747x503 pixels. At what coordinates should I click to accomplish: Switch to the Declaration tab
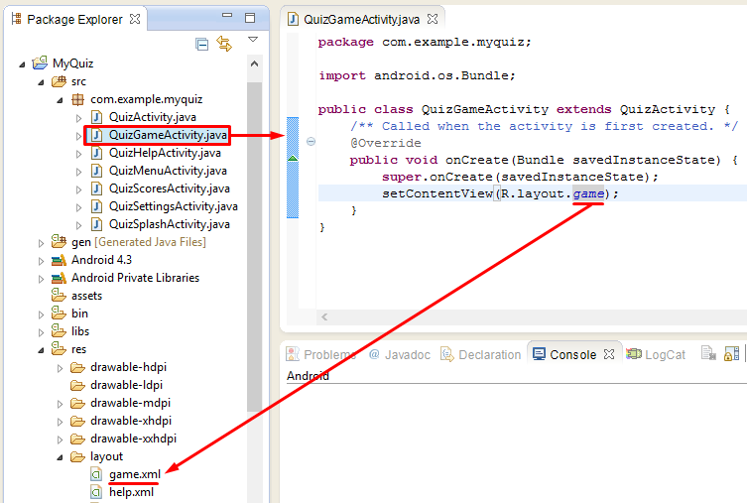point(480,355)
